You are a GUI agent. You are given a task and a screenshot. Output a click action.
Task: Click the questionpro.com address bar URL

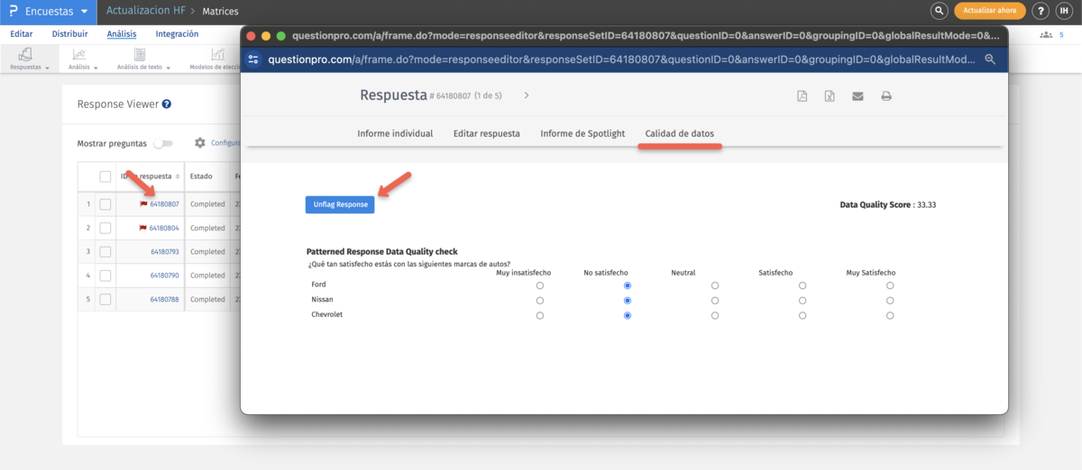(620, 59)
